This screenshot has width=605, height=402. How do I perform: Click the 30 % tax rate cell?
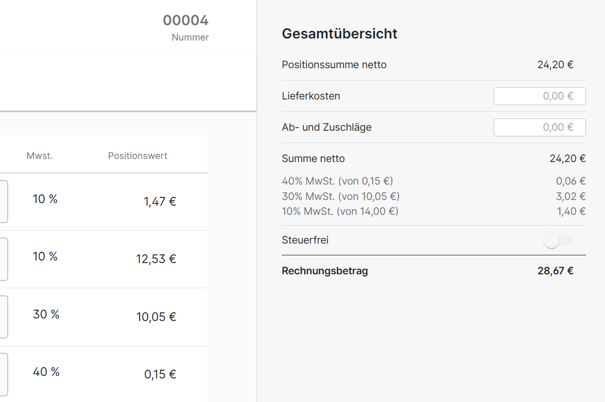[46, 314]
